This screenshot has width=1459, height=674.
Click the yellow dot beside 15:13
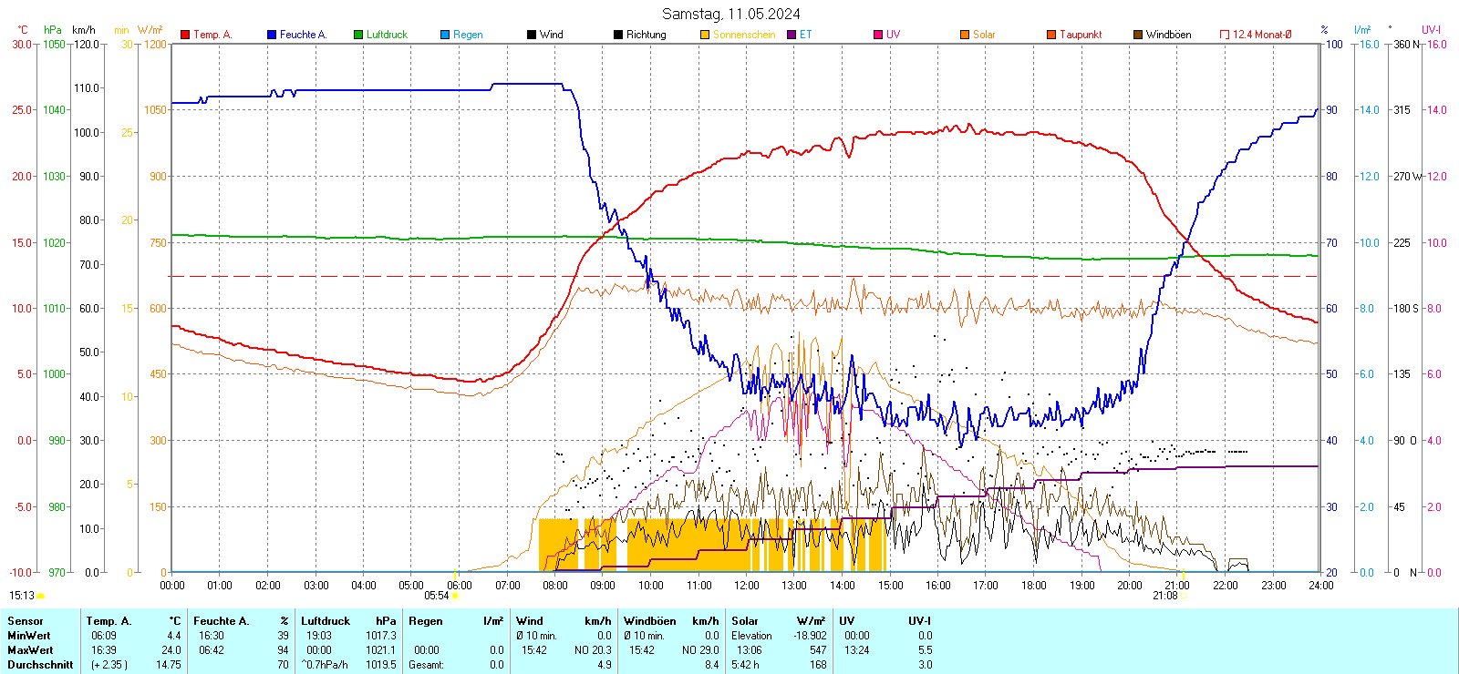tap(41, 596)
